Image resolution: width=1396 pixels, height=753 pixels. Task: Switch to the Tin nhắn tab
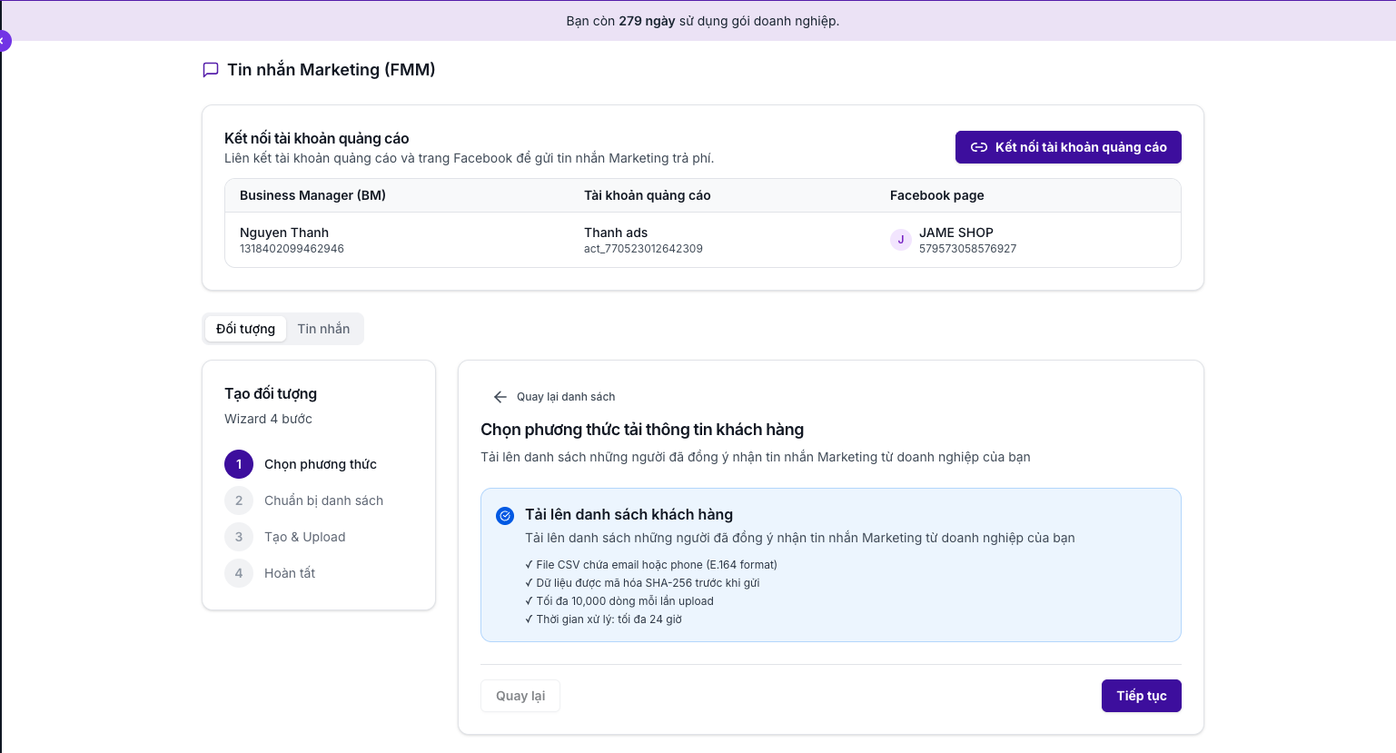[x=323, y=329]
